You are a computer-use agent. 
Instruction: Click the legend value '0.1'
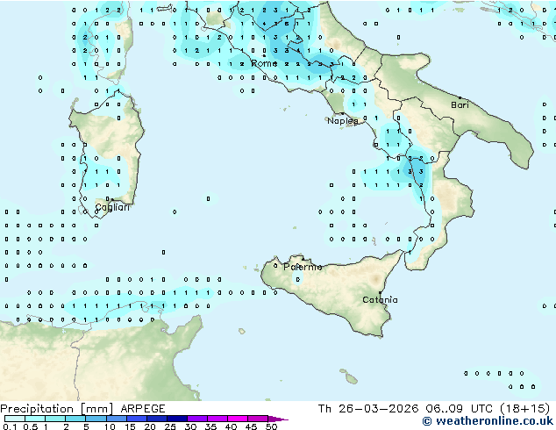tap(10, 426)
